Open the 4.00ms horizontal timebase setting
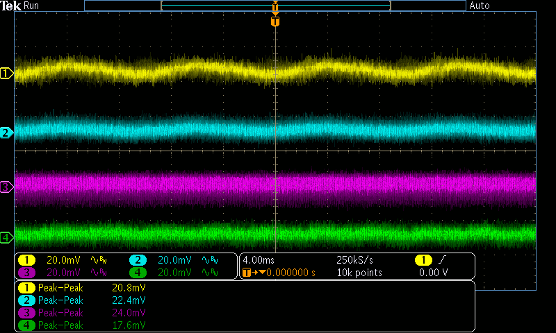556x333 pixels. pos(260,260)
